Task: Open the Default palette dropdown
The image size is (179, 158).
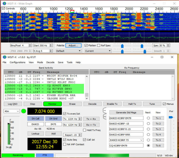Action: click(x=68, y=51)
